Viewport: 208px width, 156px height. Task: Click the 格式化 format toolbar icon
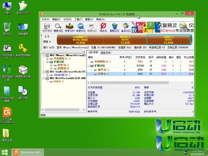(x=103, y=28)
